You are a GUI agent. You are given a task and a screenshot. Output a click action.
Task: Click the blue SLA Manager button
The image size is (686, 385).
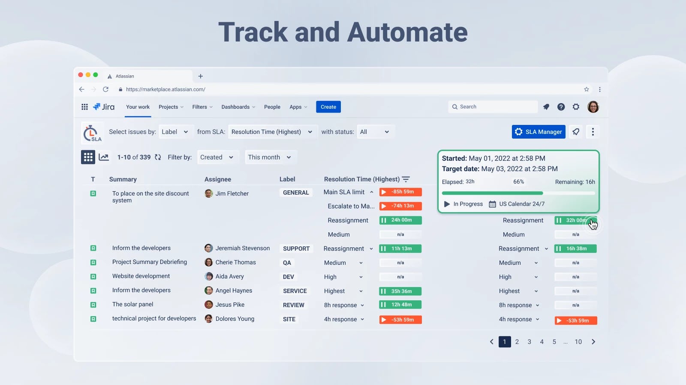click(x=538, y=132)
